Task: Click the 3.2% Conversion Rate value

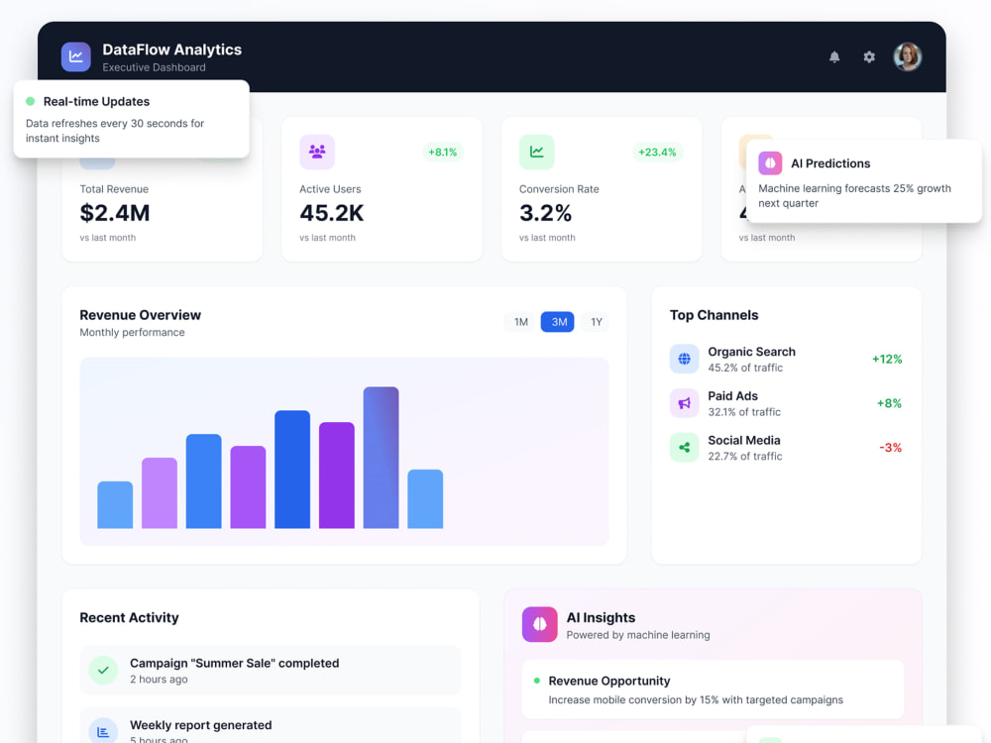Action: (545, 214)
